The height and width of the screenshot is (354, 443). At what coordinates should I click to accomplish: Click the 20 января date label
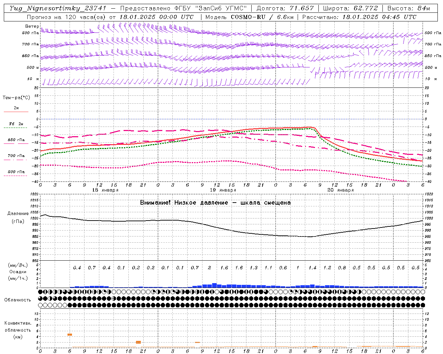(x=341, y=190)
